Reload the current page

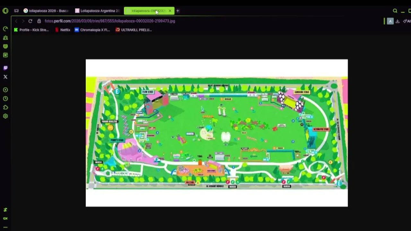[30, 21]
